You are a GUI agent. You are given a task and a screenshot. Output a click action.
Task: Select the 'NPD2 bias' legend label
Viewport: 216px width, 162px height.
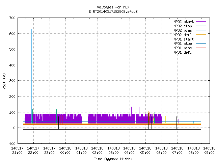point(183,30)
